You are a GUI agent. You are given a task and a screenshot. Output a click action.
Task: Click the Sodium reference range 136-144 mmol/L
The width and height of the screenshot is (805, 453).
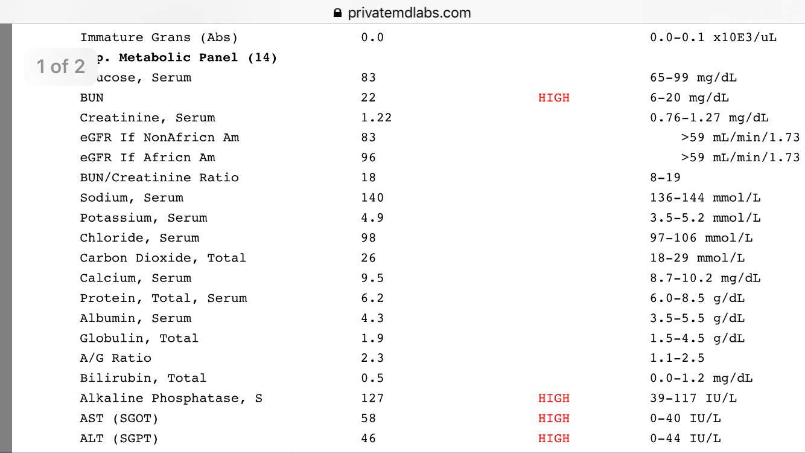tap(705, 198)
